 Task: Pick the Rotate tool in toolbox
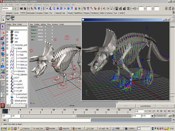3,49
